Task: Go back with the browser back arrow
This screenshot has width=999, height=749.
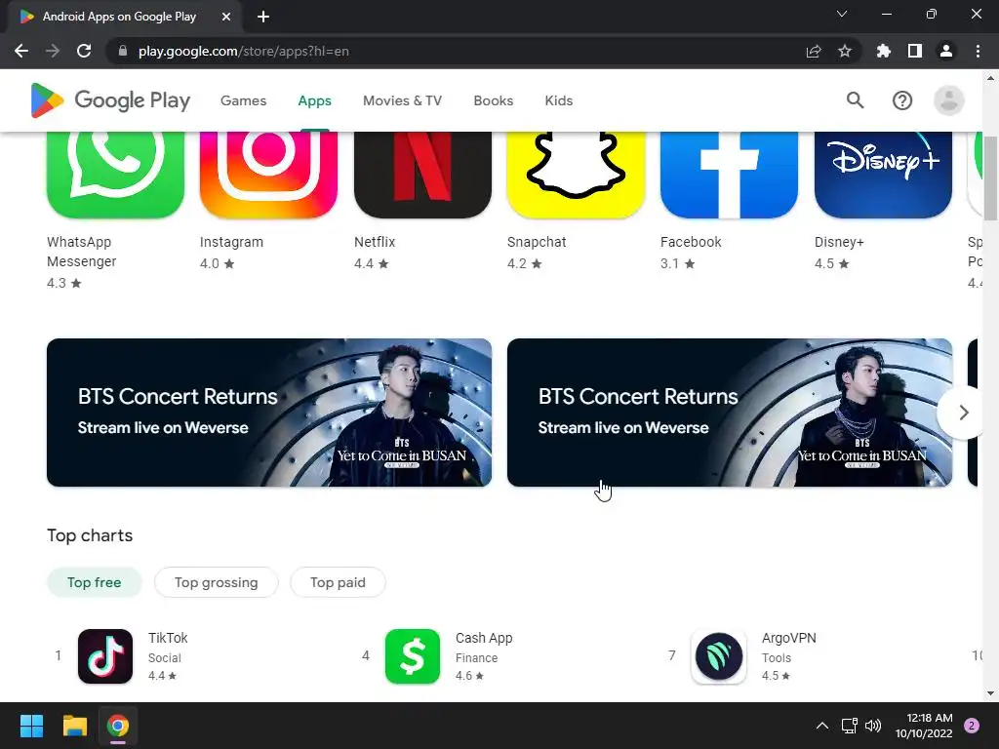Action: click(x=21, y=51)
